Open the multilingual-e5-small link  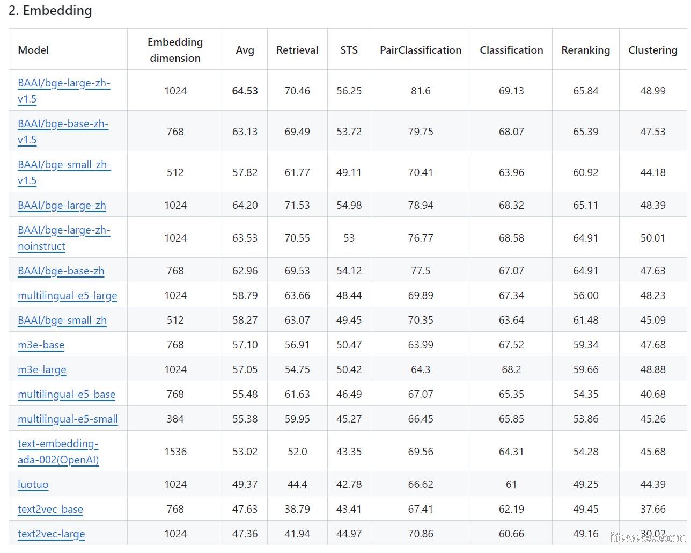(68, 419)
